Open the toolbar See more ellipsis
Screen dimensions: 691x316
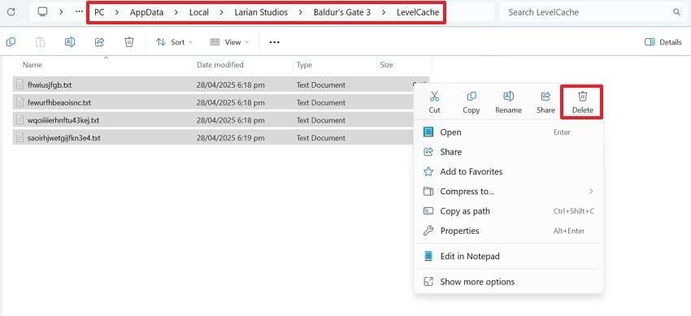point(275,42)
